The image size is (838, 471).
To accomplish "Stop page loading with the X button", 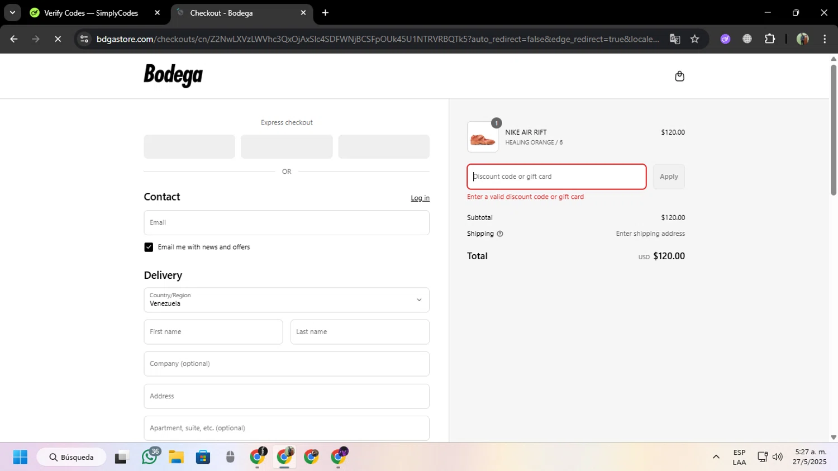I will [58, 39].
